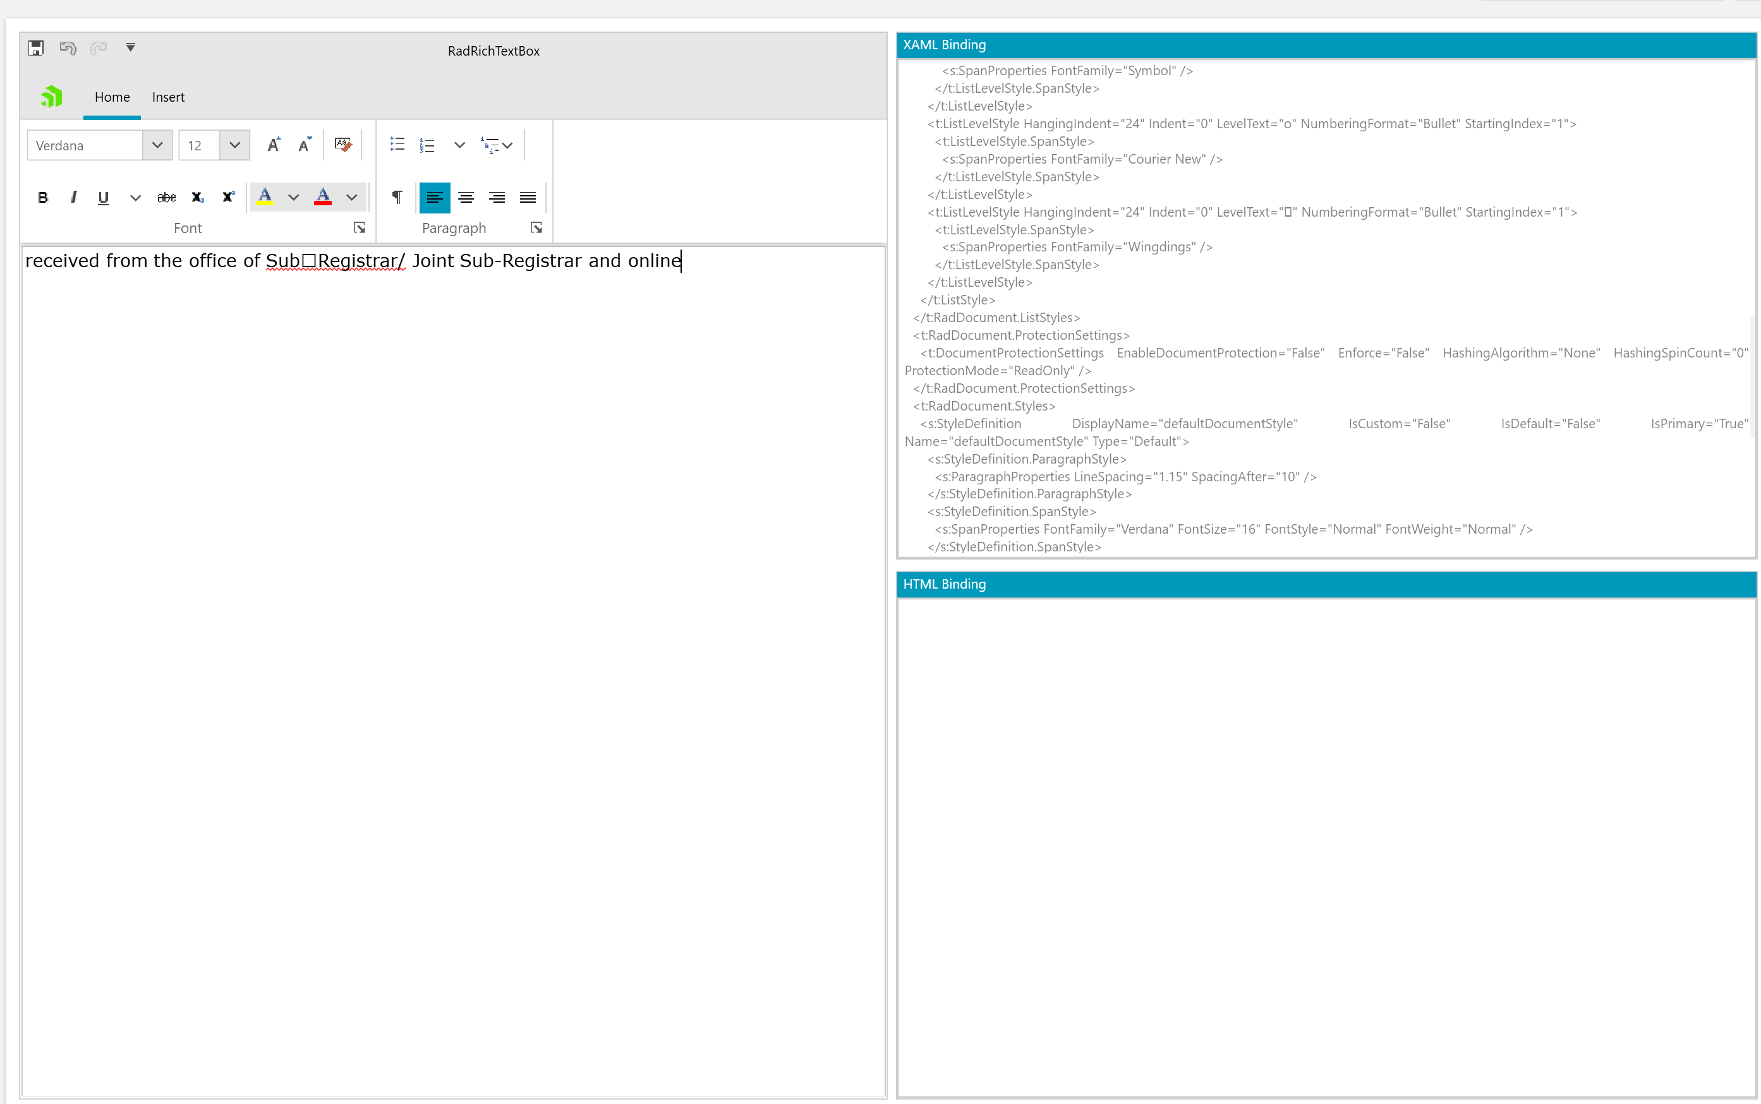Image resolution: width=1761 pixels, height=1104 pixels.
Task: Click the Clear formatting icon
Action: 342,145
